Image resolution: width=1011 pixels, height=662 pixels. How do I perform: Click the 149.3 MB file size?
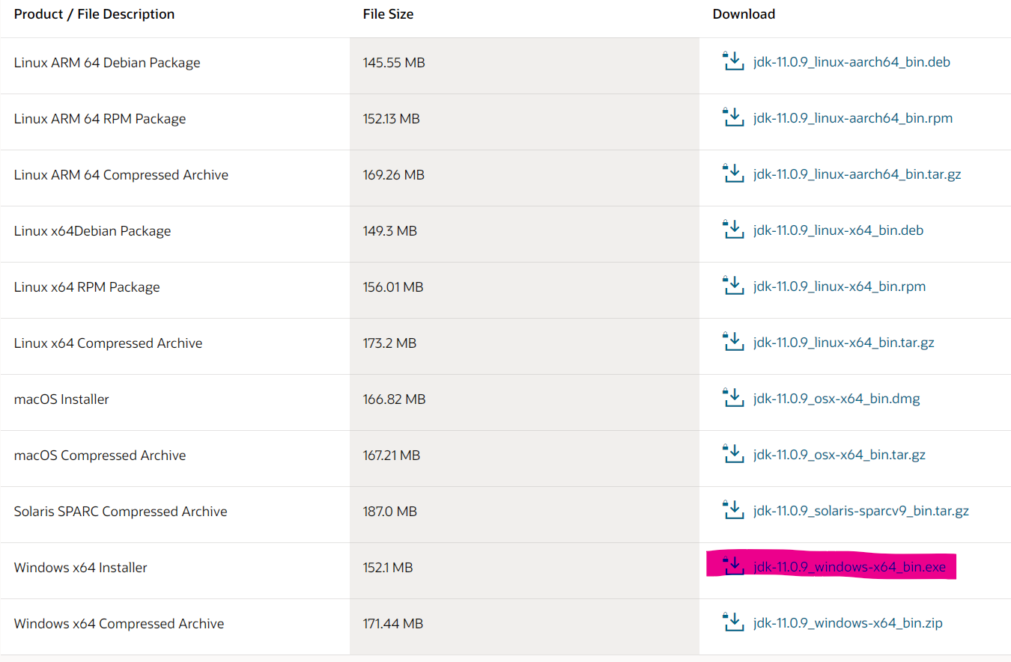[x=390, y=231]
